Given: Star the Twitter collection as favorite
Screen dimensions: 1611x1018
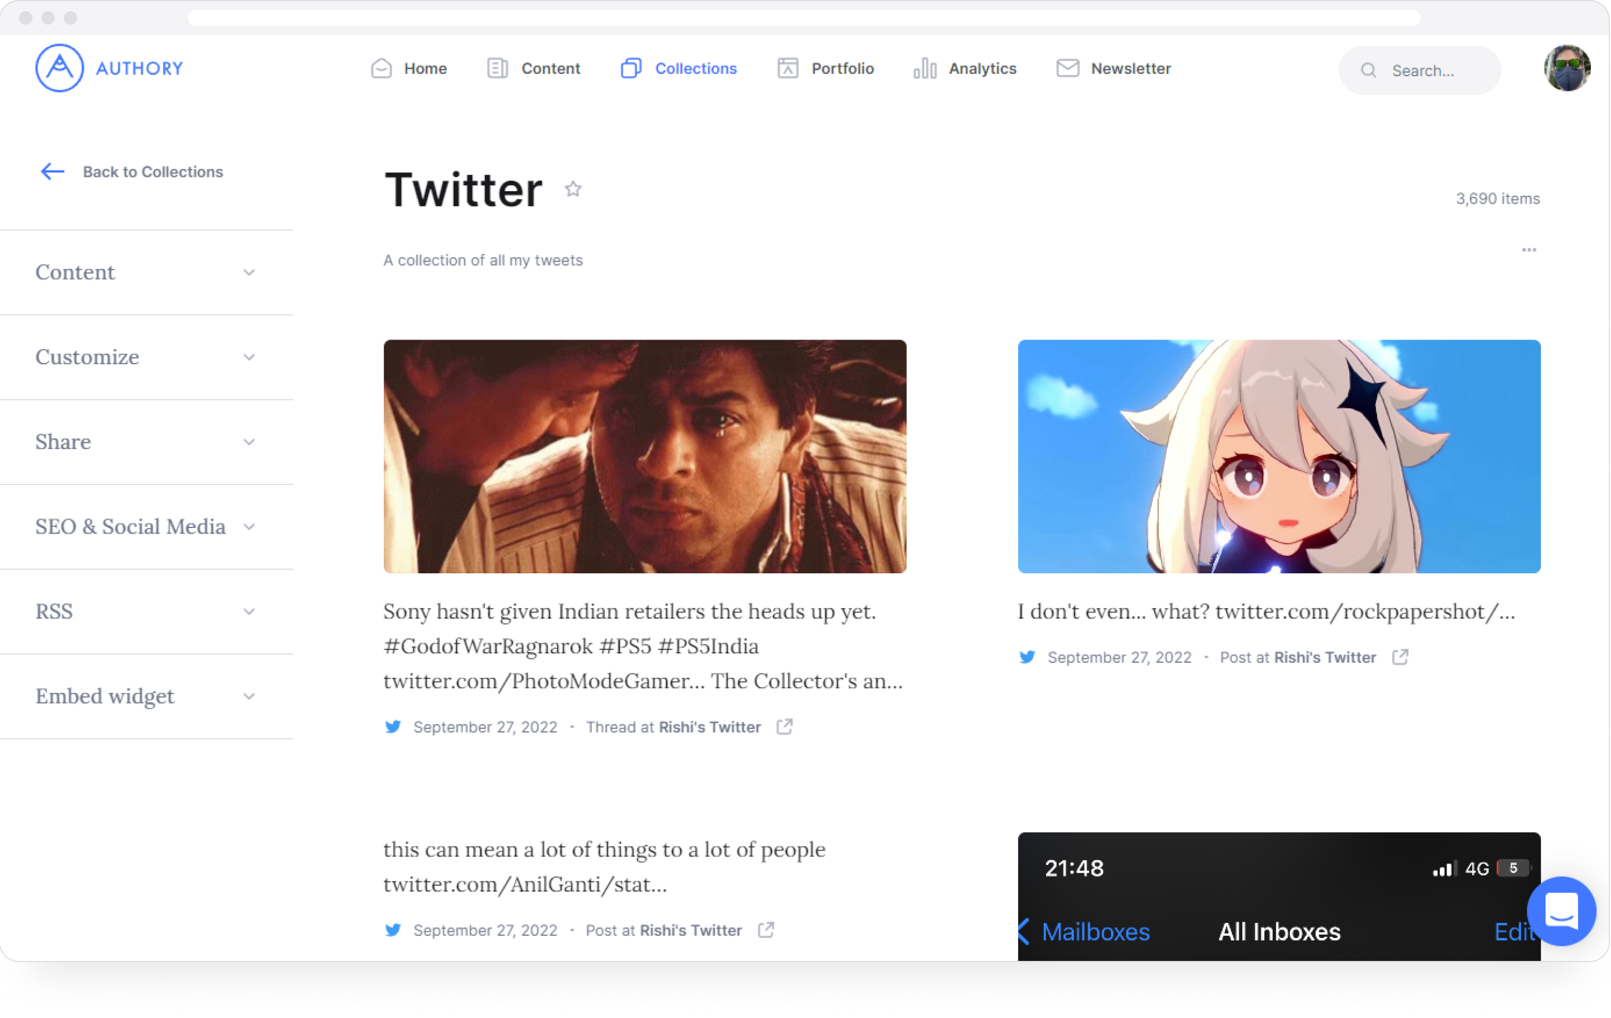Looking at the screenshot, I should (573, 189).
